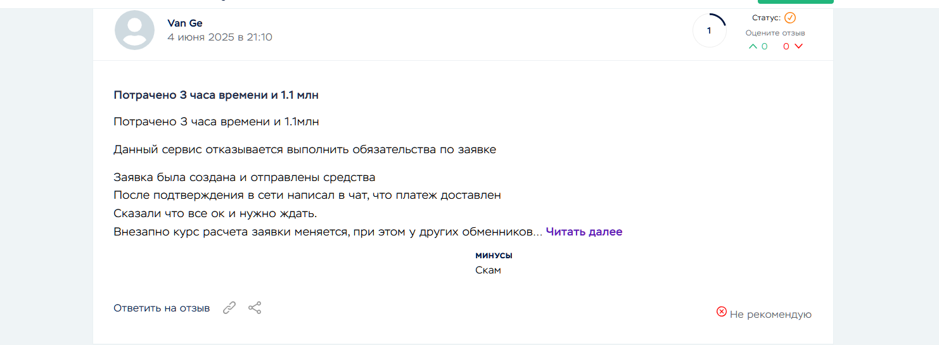
Task: Click the 'Скам' text under минусы
Action: [x=488, y=270]
